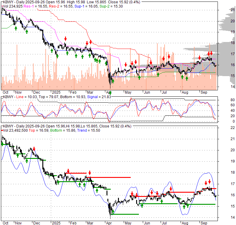Click the lower chart's KBWY Daily title line
This screenshot has width=236, height=225.
[x=67, y=126]
